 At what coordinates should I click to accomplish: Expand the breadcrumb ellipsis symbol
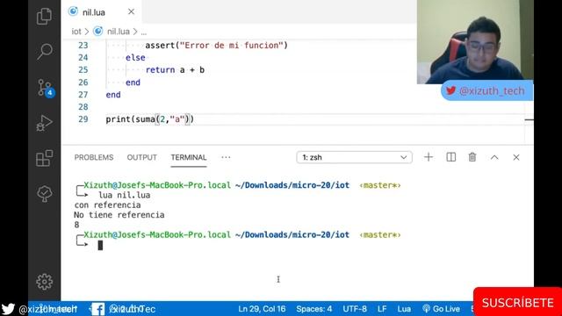144,32
